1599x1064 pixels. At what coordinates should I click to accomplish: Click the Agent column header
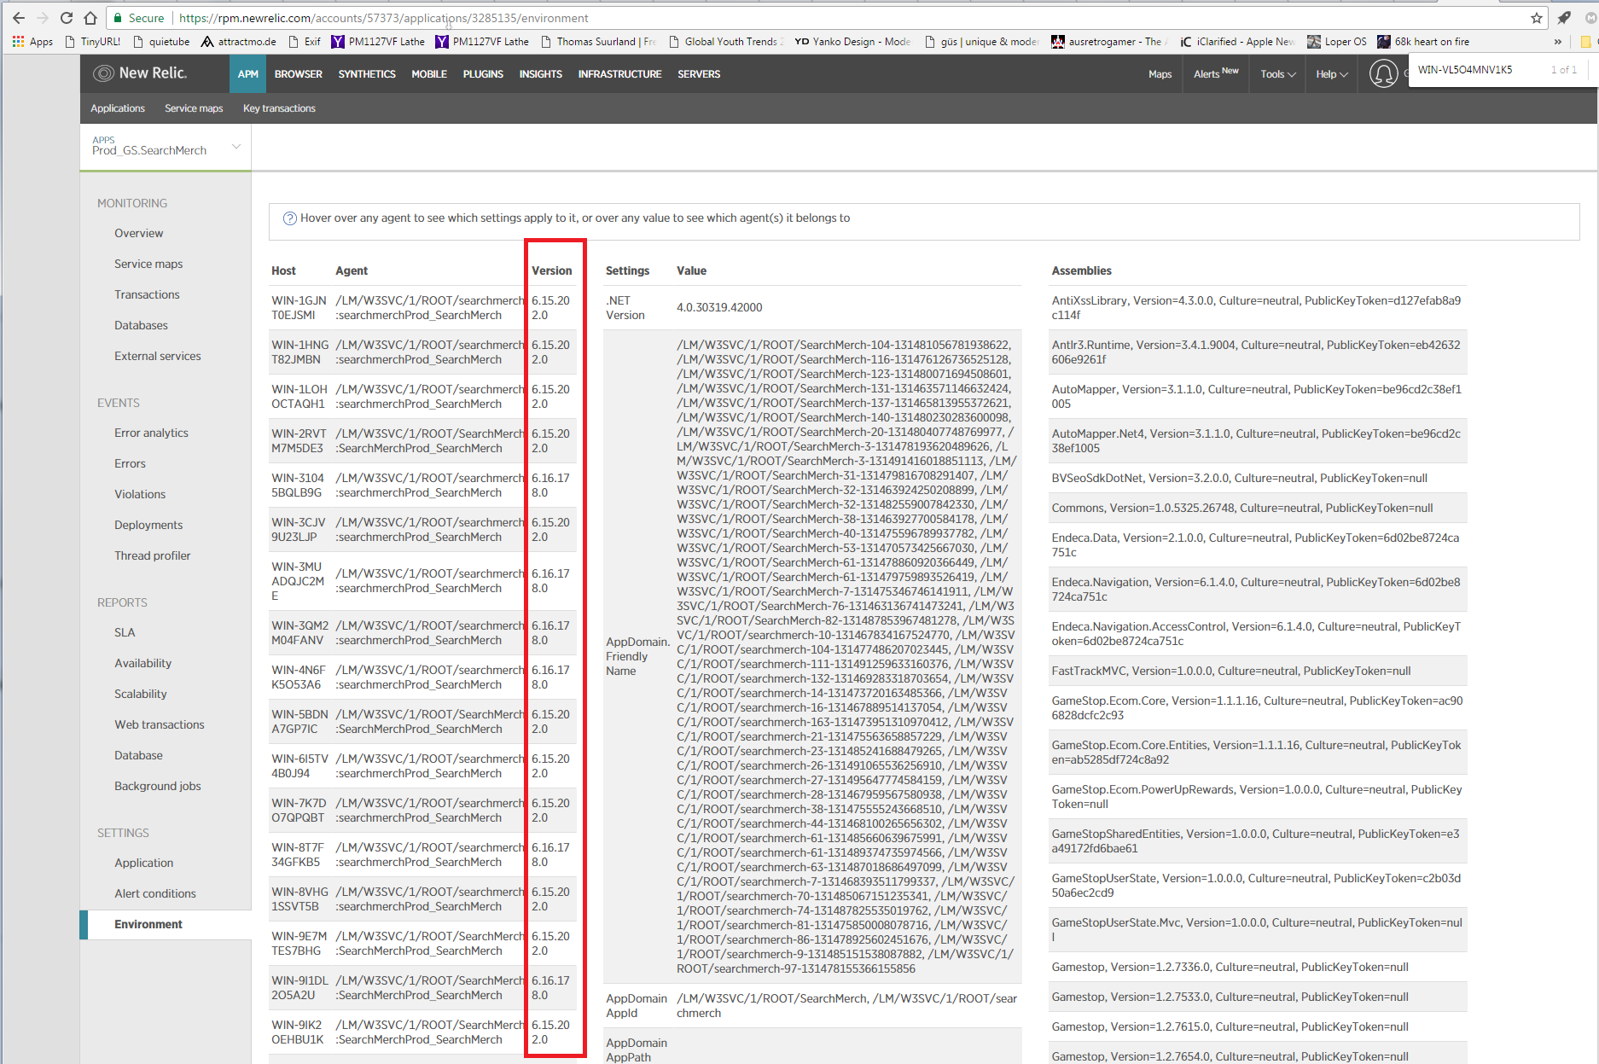[x=352, y=270]
